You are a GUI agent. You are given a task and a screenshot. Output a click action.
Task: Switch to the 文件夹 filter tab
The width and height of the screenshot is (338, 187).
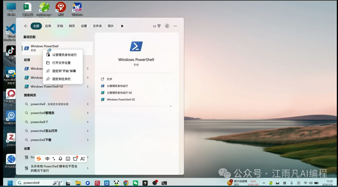(x=97, y=26)
